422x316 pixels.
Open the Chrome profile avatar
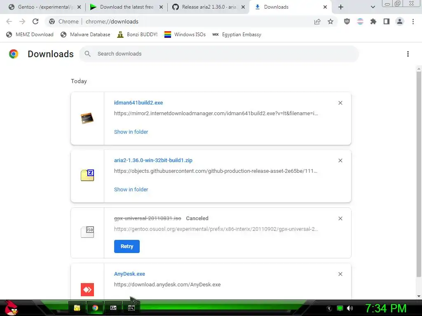pos(400,21)
